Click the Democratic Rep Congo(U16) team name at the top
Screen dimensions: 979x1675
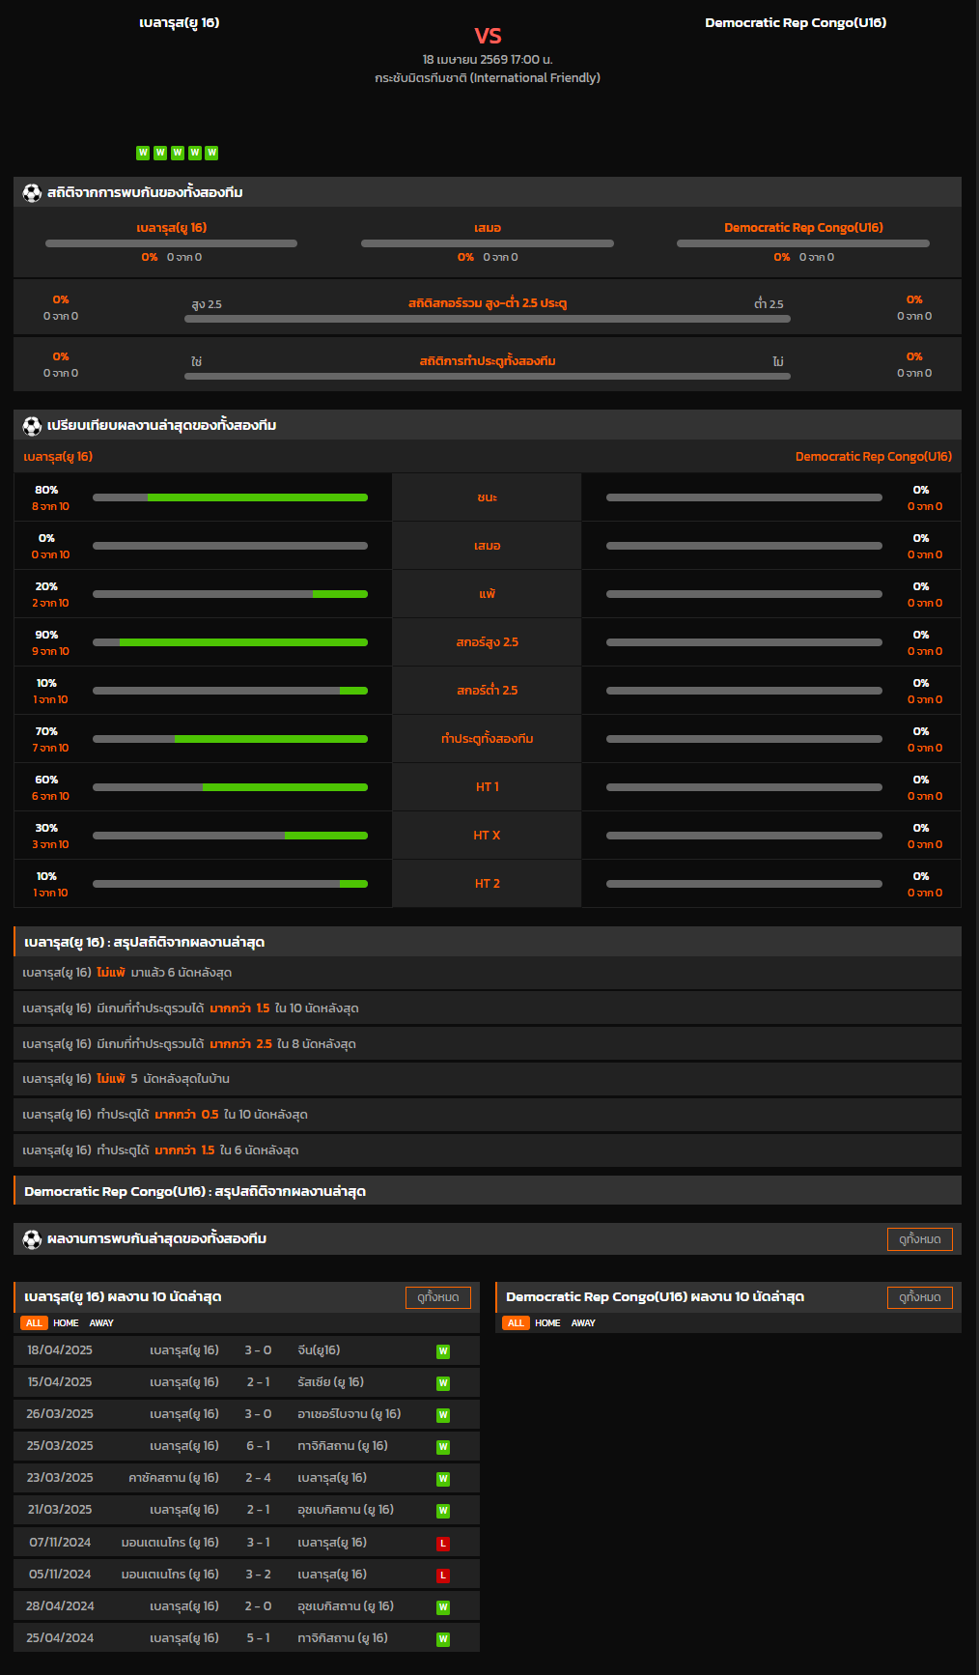point(795,23)
